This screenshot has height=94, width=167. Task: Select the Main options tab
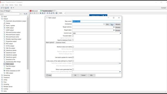click(x=50, y=43)
